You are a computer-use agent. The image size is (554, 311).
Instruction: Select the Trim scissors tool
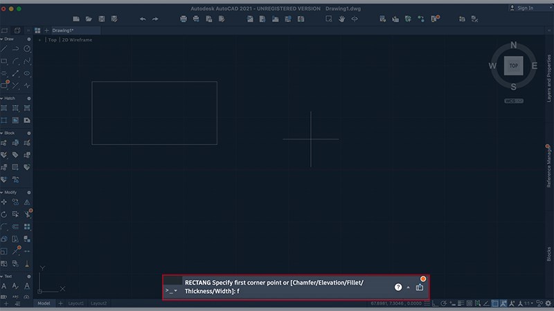pos(27,214)
